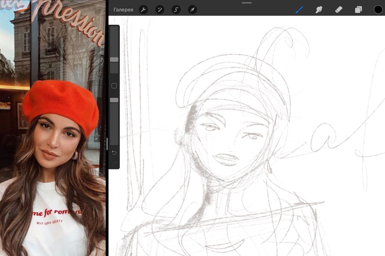Open the Layers panel
Screen dimensions: 385x256
(x=358, y=10)
